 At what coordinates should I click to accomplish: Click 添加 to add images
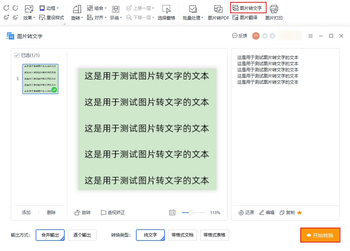[26, 213]
